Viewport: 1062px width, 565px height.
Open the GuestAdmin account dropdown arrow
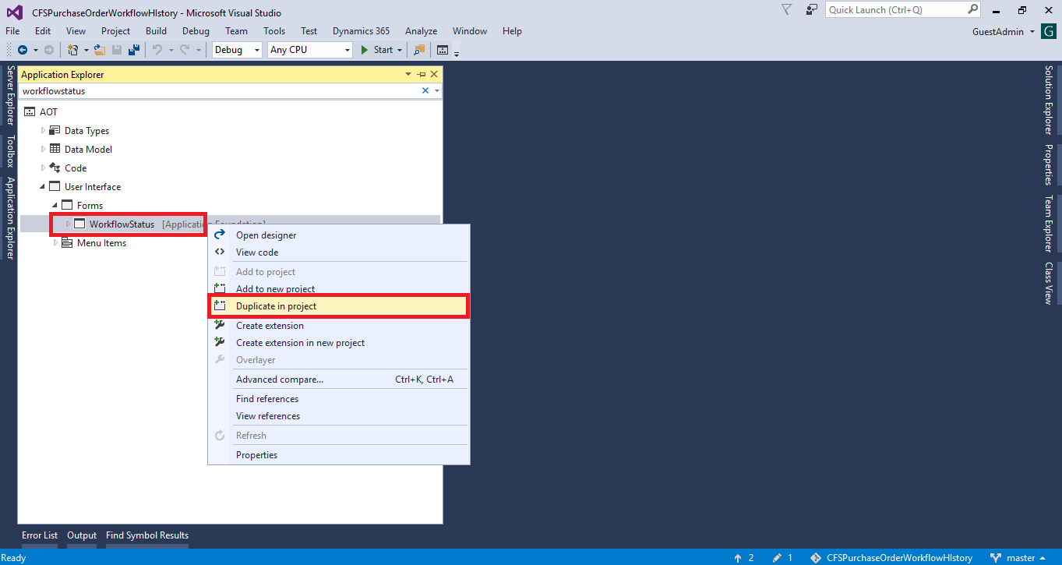[1032, 32]
